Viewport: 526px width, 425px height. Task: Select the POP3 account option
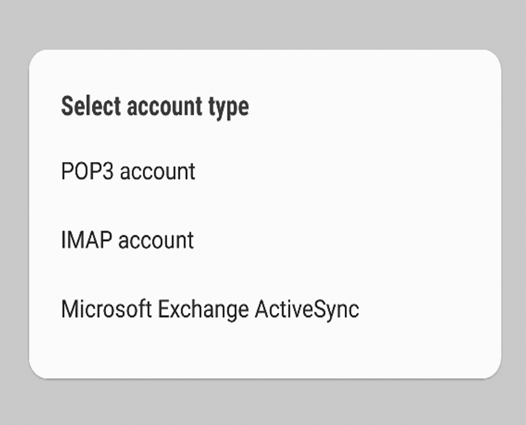click(x=265, y=172)
